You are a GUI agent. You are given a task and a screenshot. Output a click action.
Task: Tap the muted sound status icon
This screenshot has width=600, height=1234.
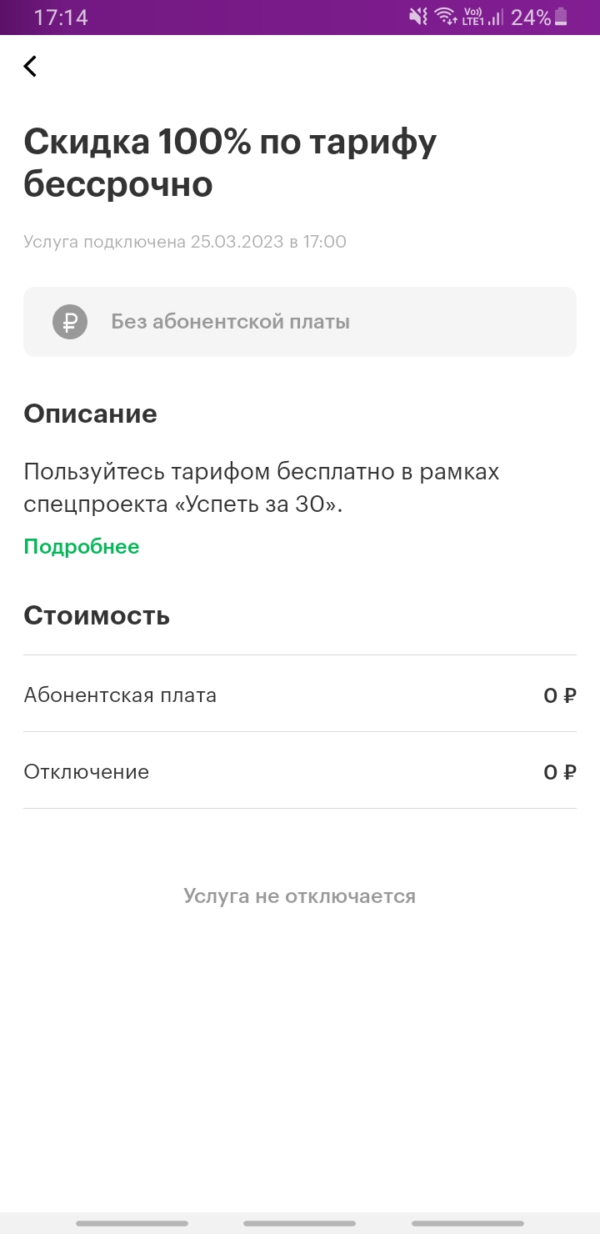(418, 17)
